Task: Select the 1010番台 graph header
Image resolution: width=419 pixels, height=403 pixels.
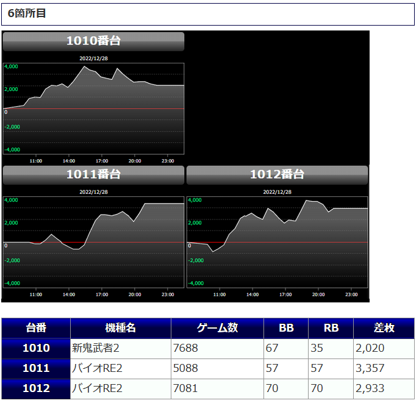Action: [93, 41]
